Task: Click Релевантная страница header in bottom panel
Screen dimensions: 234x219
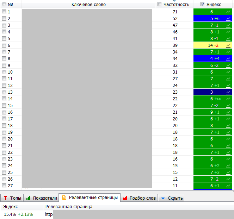Action: [x=69, y=207]
